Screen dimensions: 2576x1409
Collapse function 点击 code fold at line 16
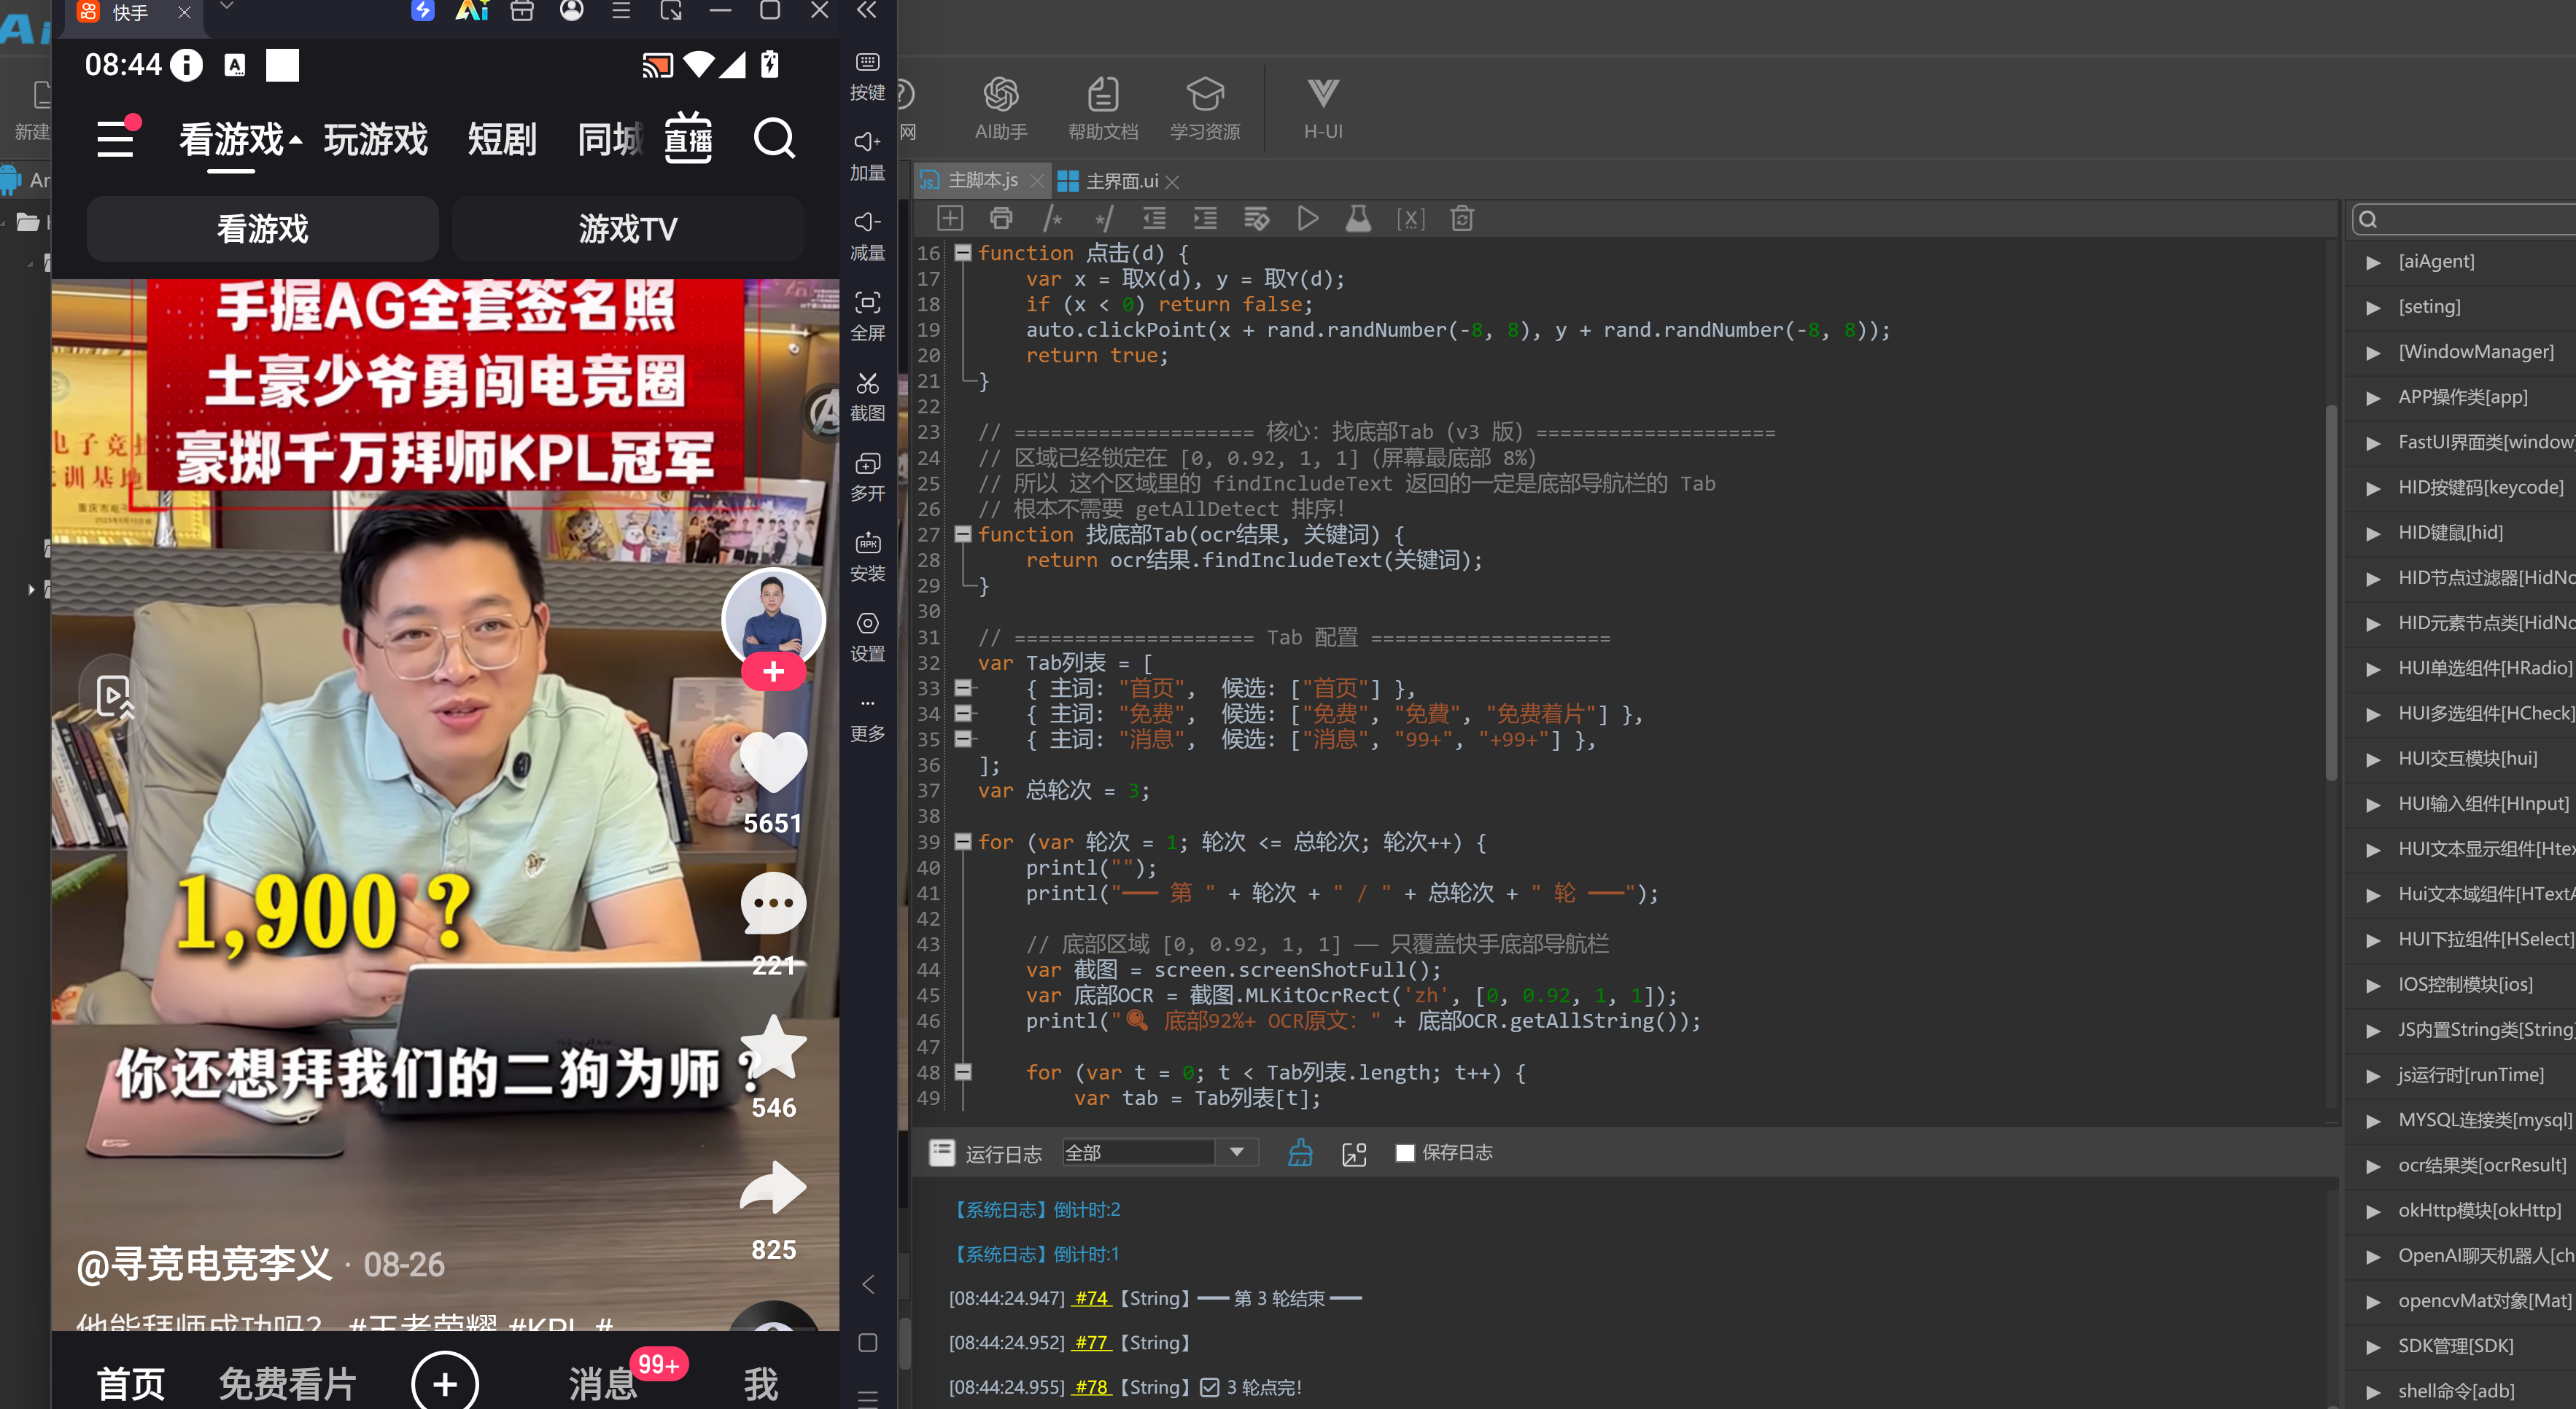point(963,253)
